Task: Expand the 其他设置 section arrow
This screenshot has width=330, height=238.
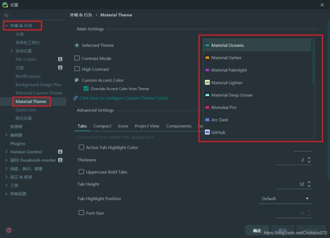Action: point(6,194)
